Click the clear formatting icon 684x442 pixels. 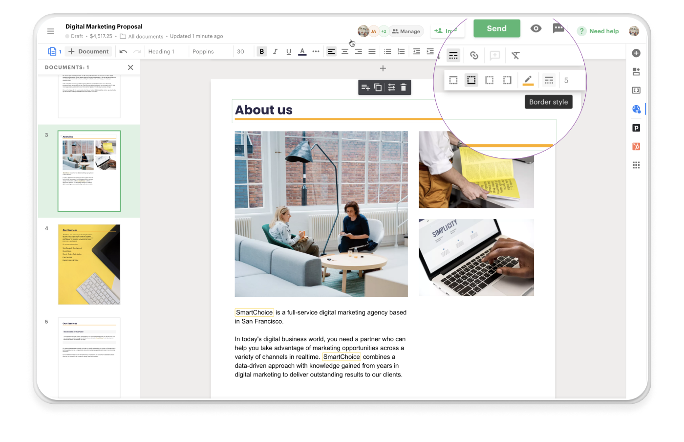(x=515, y=55)
